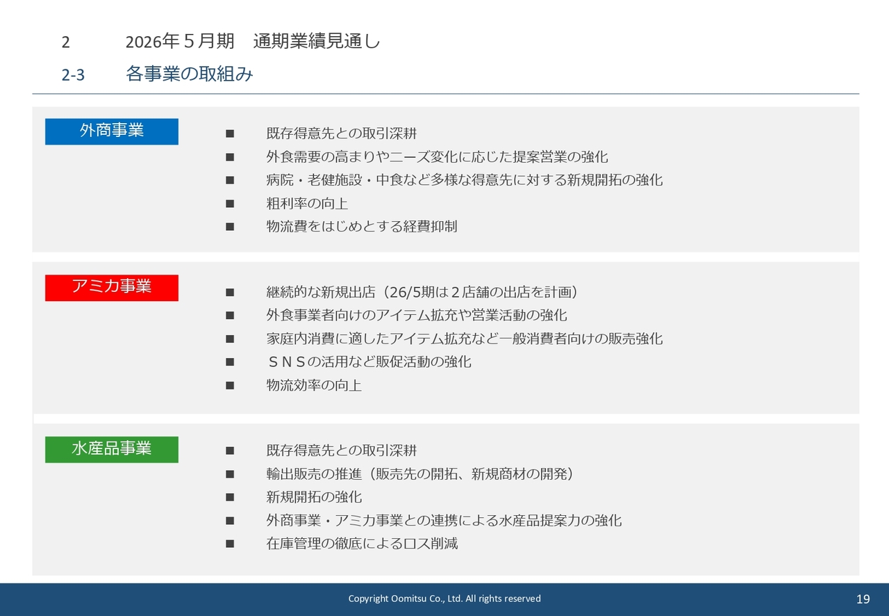Click 病院・老健施設・中食 bullet line
The height and width of the screenshot is (616, 889).
pos(465,180)
